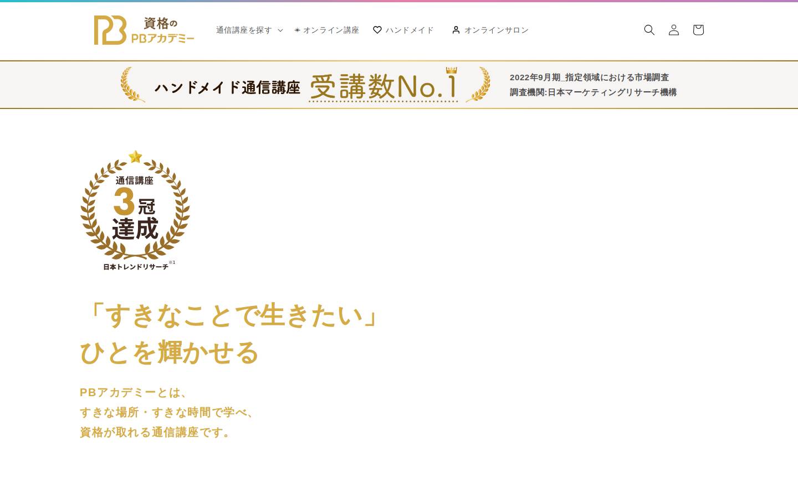The image size is (798, 498).
Task: Click the sparkle icon beside オンライン講座
Action: (297, 30)
